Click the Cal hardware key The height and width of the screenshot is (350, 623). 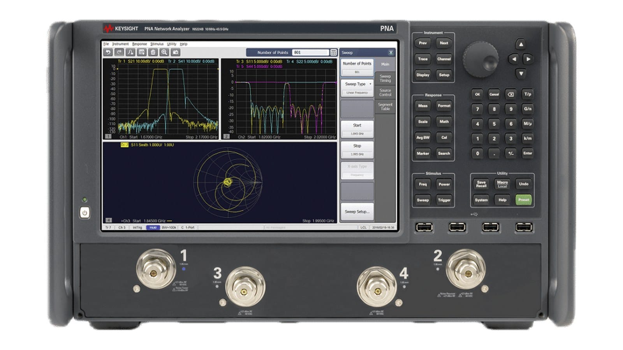(444, 137)
